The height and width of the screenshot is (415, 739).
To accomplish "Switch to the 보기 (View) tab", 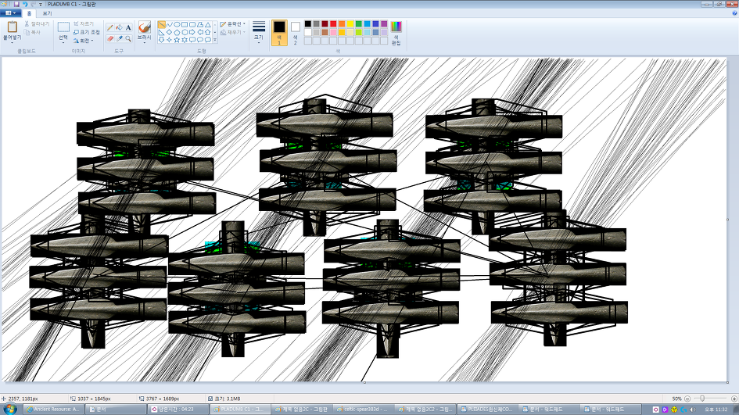I will coord(47,13).
